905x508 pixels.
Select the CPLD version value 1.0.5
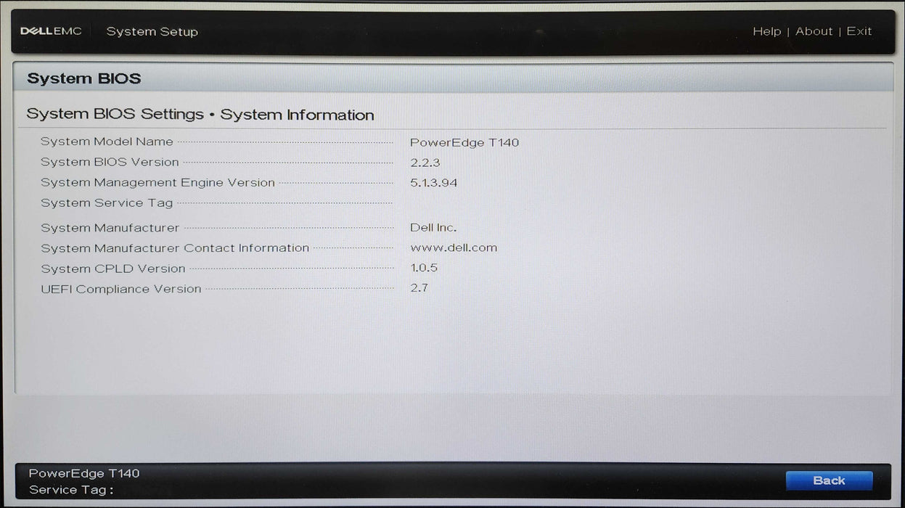(424, 268)
